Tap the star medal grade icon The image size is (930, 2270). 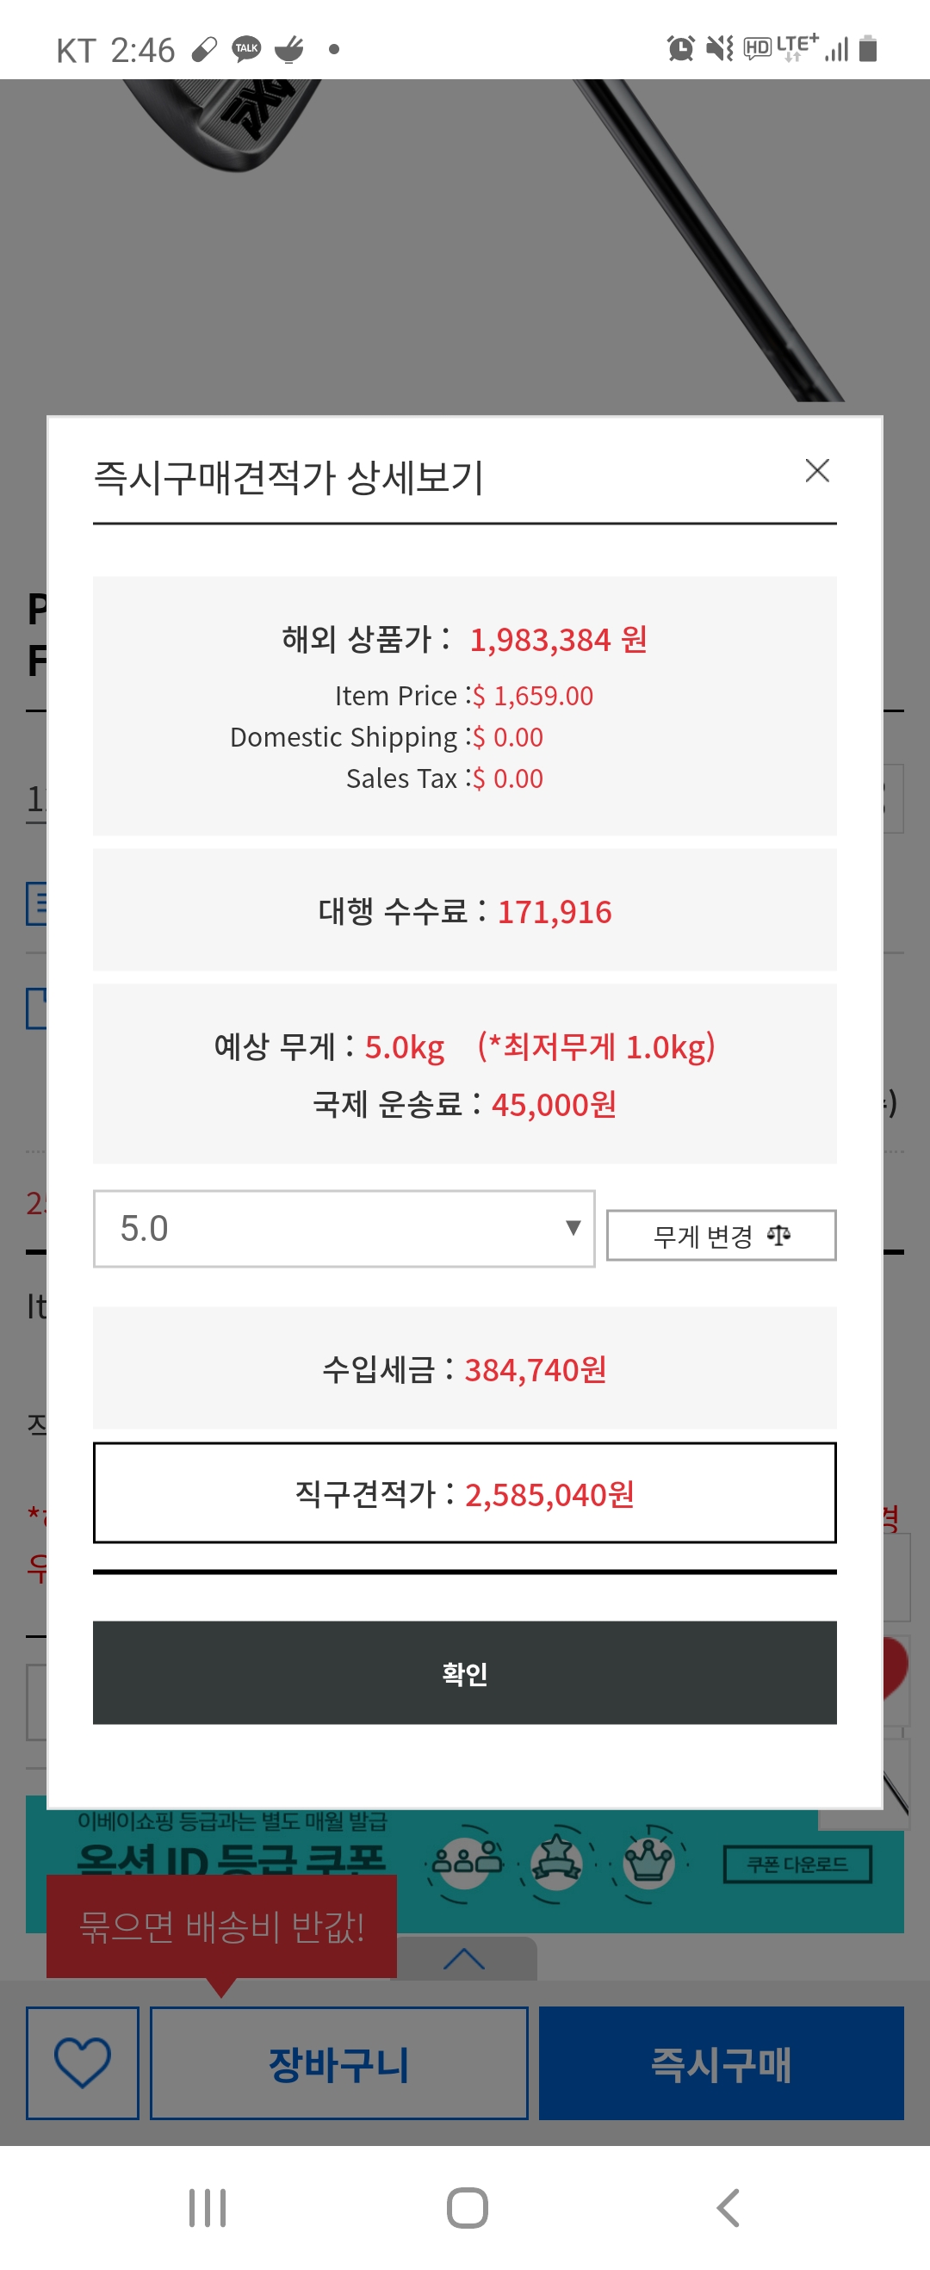coord(556,1862)
